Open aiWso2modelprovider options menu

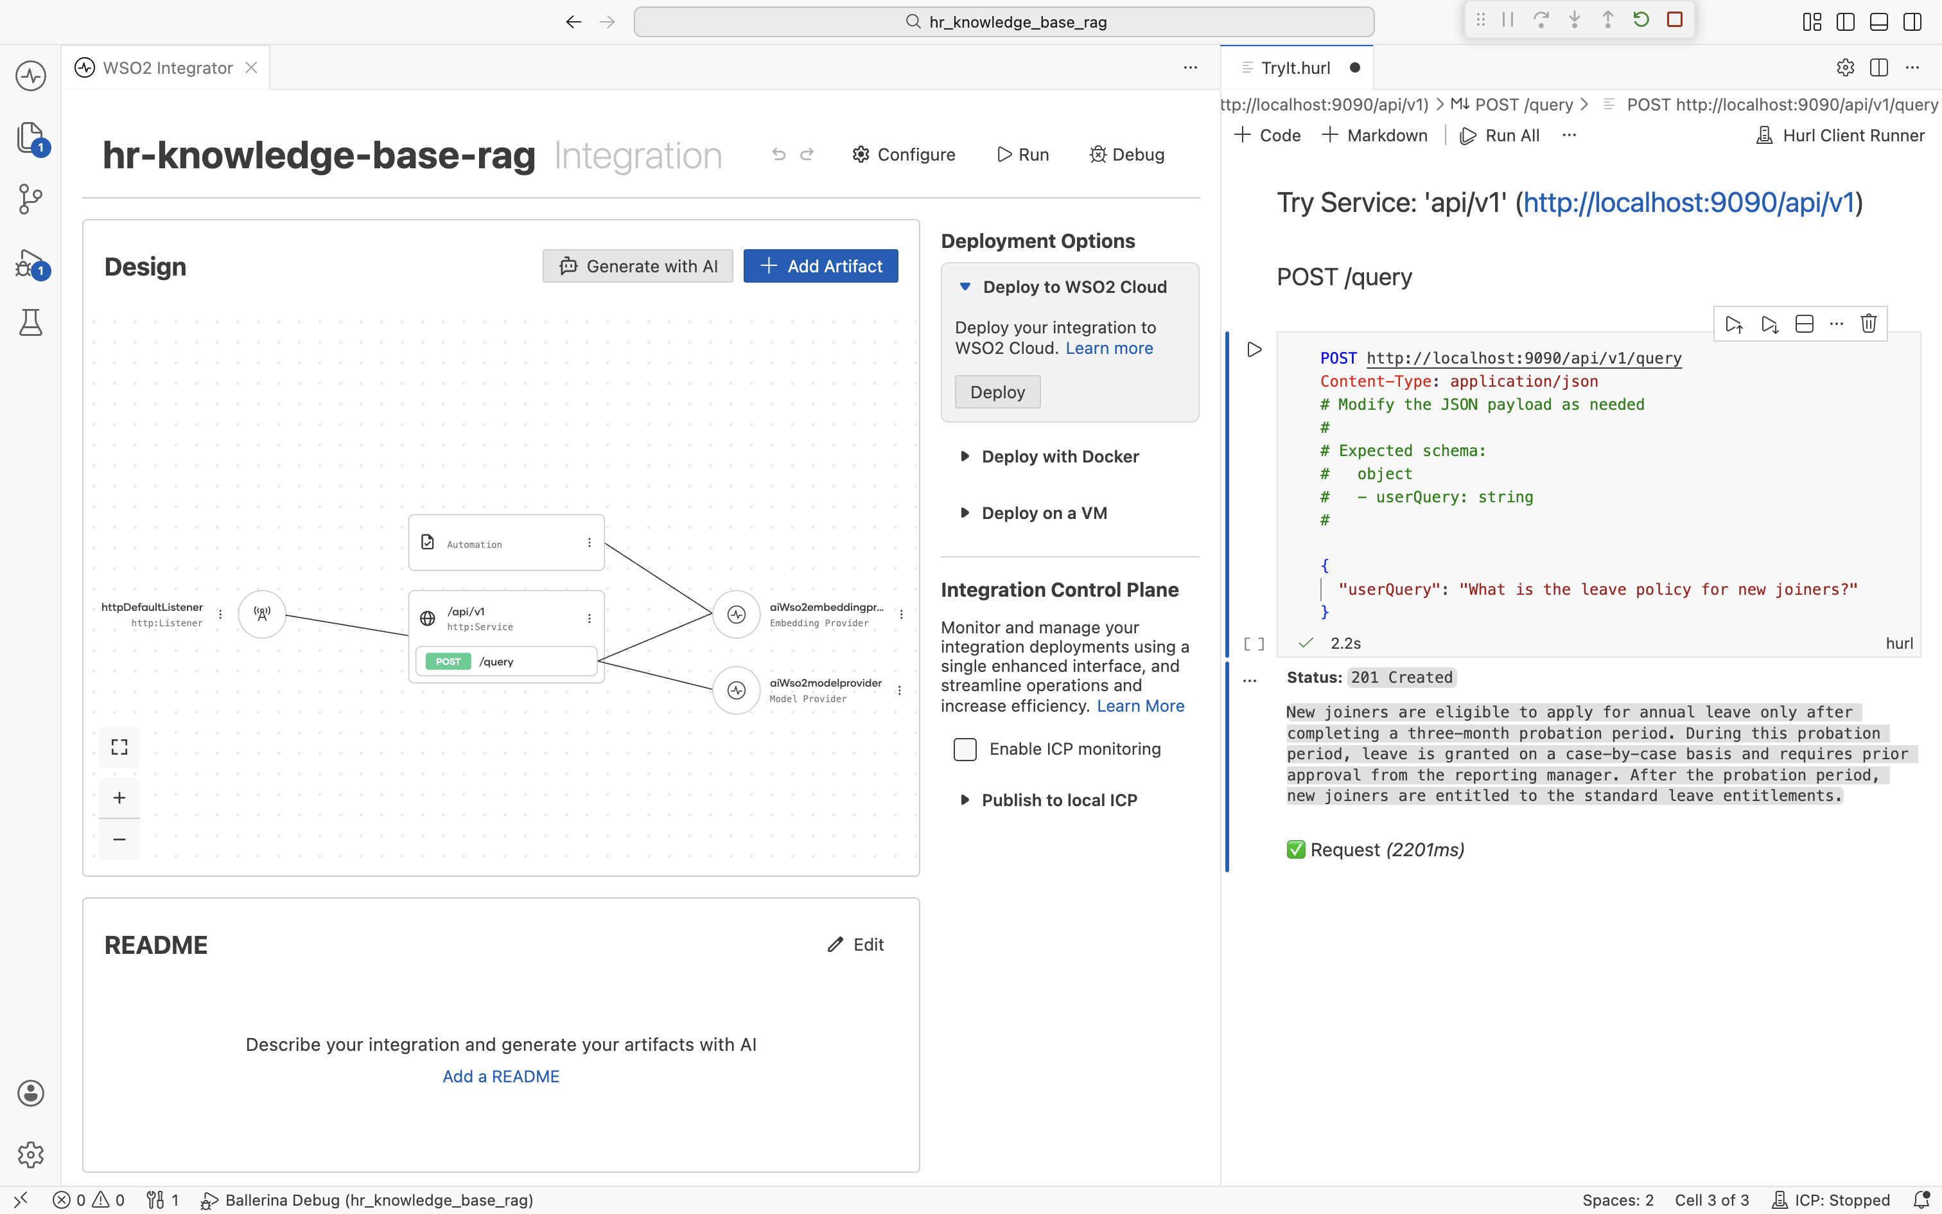click(900, 691)
